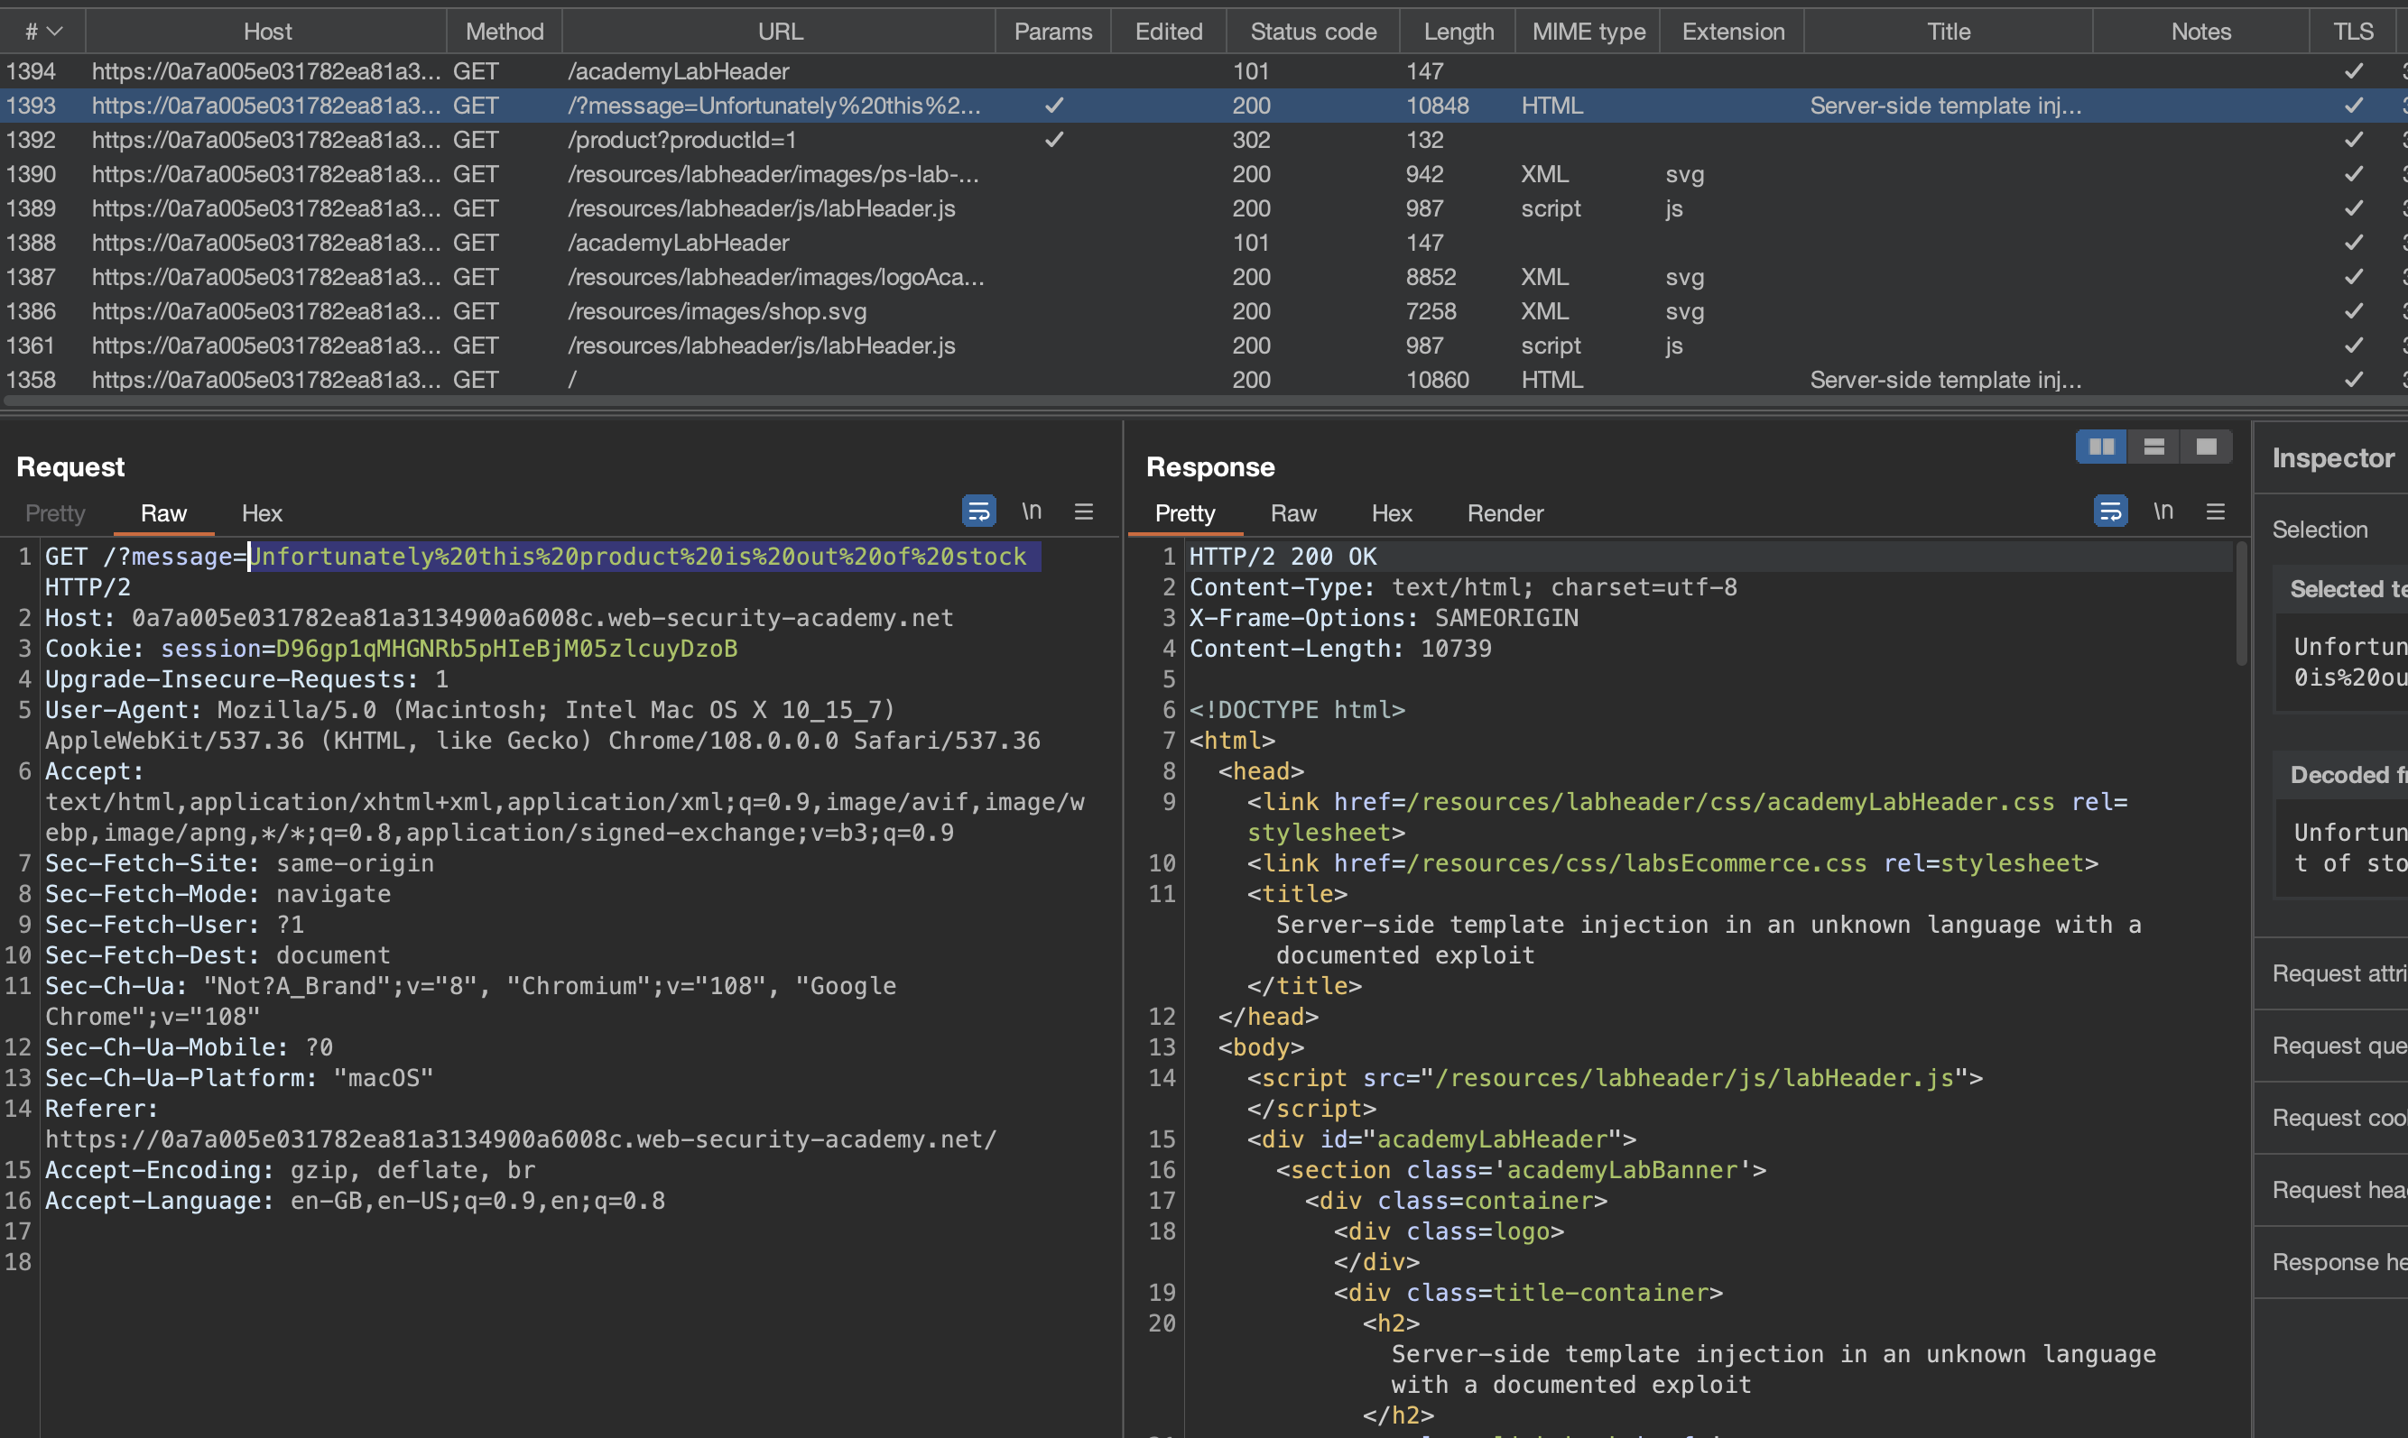Expand Request query parameters section in Inspector
Viewport: 2408px width, 1438px height.
click(x=2339, y=1046)
